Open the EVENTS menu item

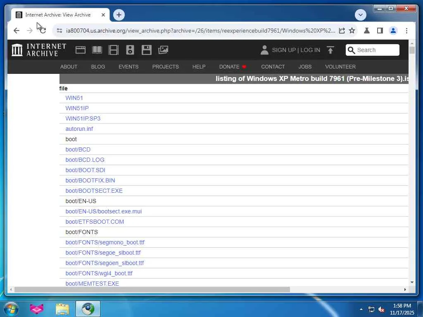click(128, 66)
